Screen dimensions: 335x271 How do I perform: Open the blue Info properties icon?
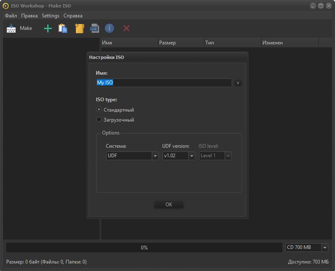point(109,28)
